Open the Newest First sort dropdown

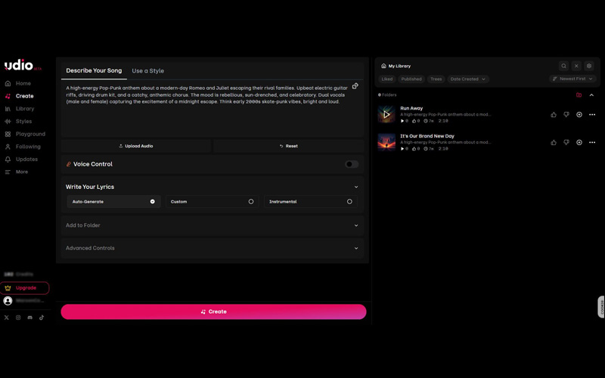pos(572,79)
